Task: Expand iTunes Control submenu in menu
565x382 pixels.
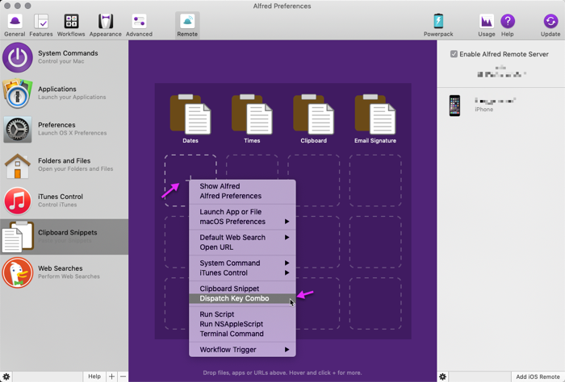Action: point(242,272)
